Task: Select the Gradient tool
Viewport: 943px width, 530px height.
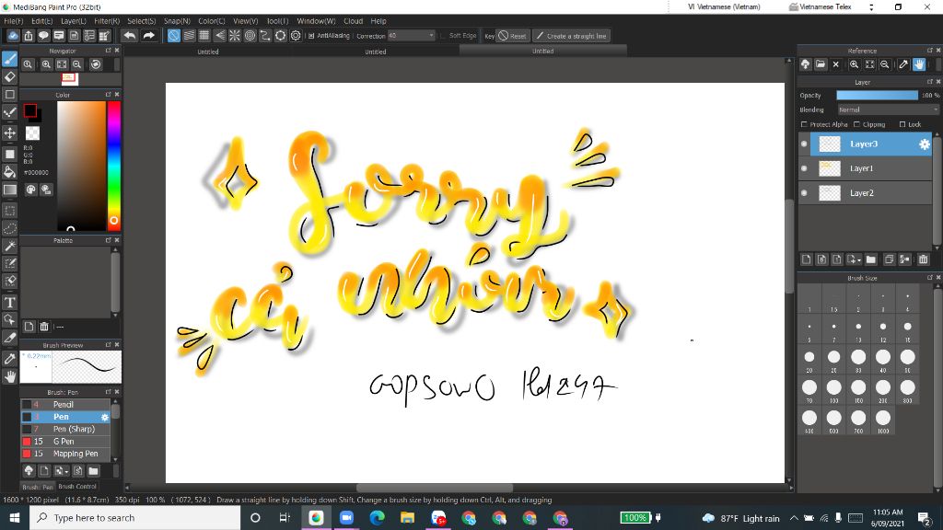Action: pos(9,190)
